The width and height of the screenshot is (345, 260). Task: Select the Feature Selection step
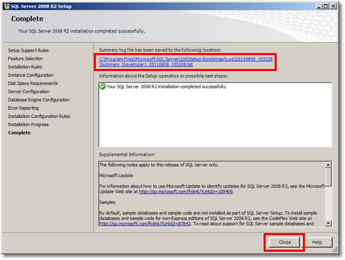coord(26,59)
